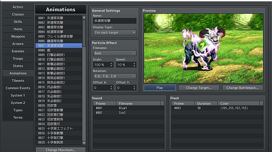Click the Change Maximum button
The image size is (272, 152).
(61, 150)
